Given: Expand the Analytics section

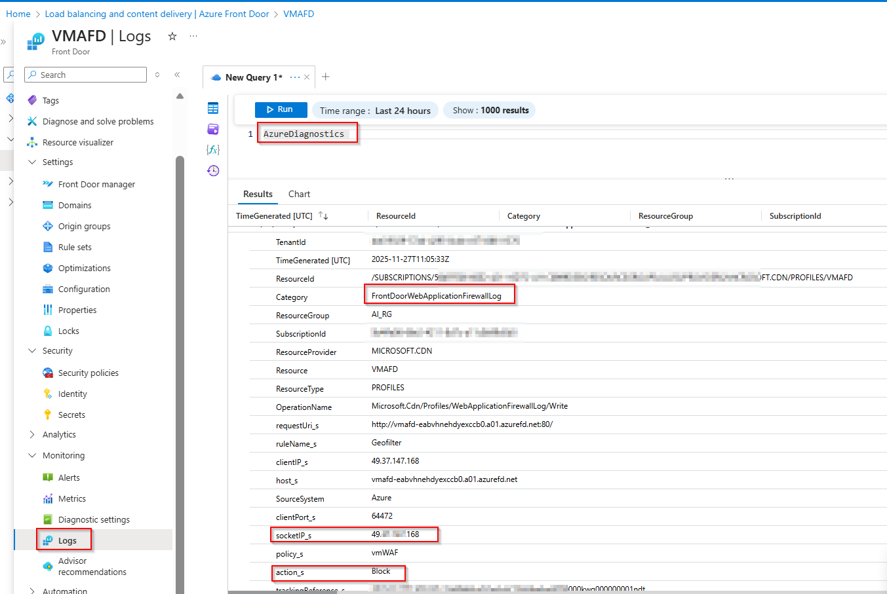Looking at the screenshot, I should pos(32,434).
